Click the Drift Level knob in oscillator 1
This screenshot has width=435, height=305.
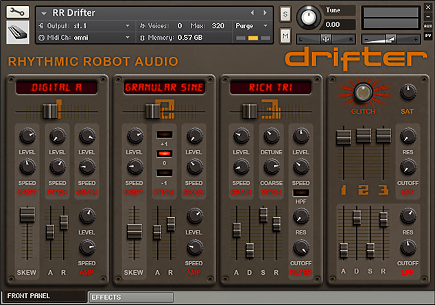pyautogui.click(x=27, y=136)
